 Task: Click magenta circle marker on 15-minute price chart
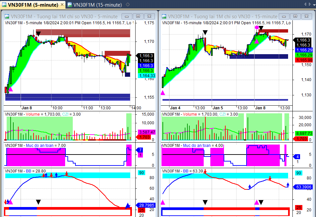click(x=257, y=27)
